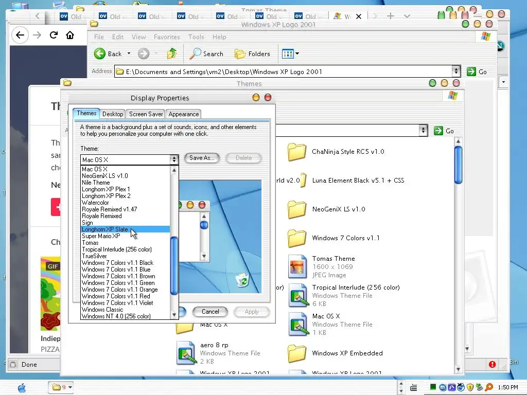Click Go next to the E:\Documents address bar
527x395 pixels.
[477, 71]
